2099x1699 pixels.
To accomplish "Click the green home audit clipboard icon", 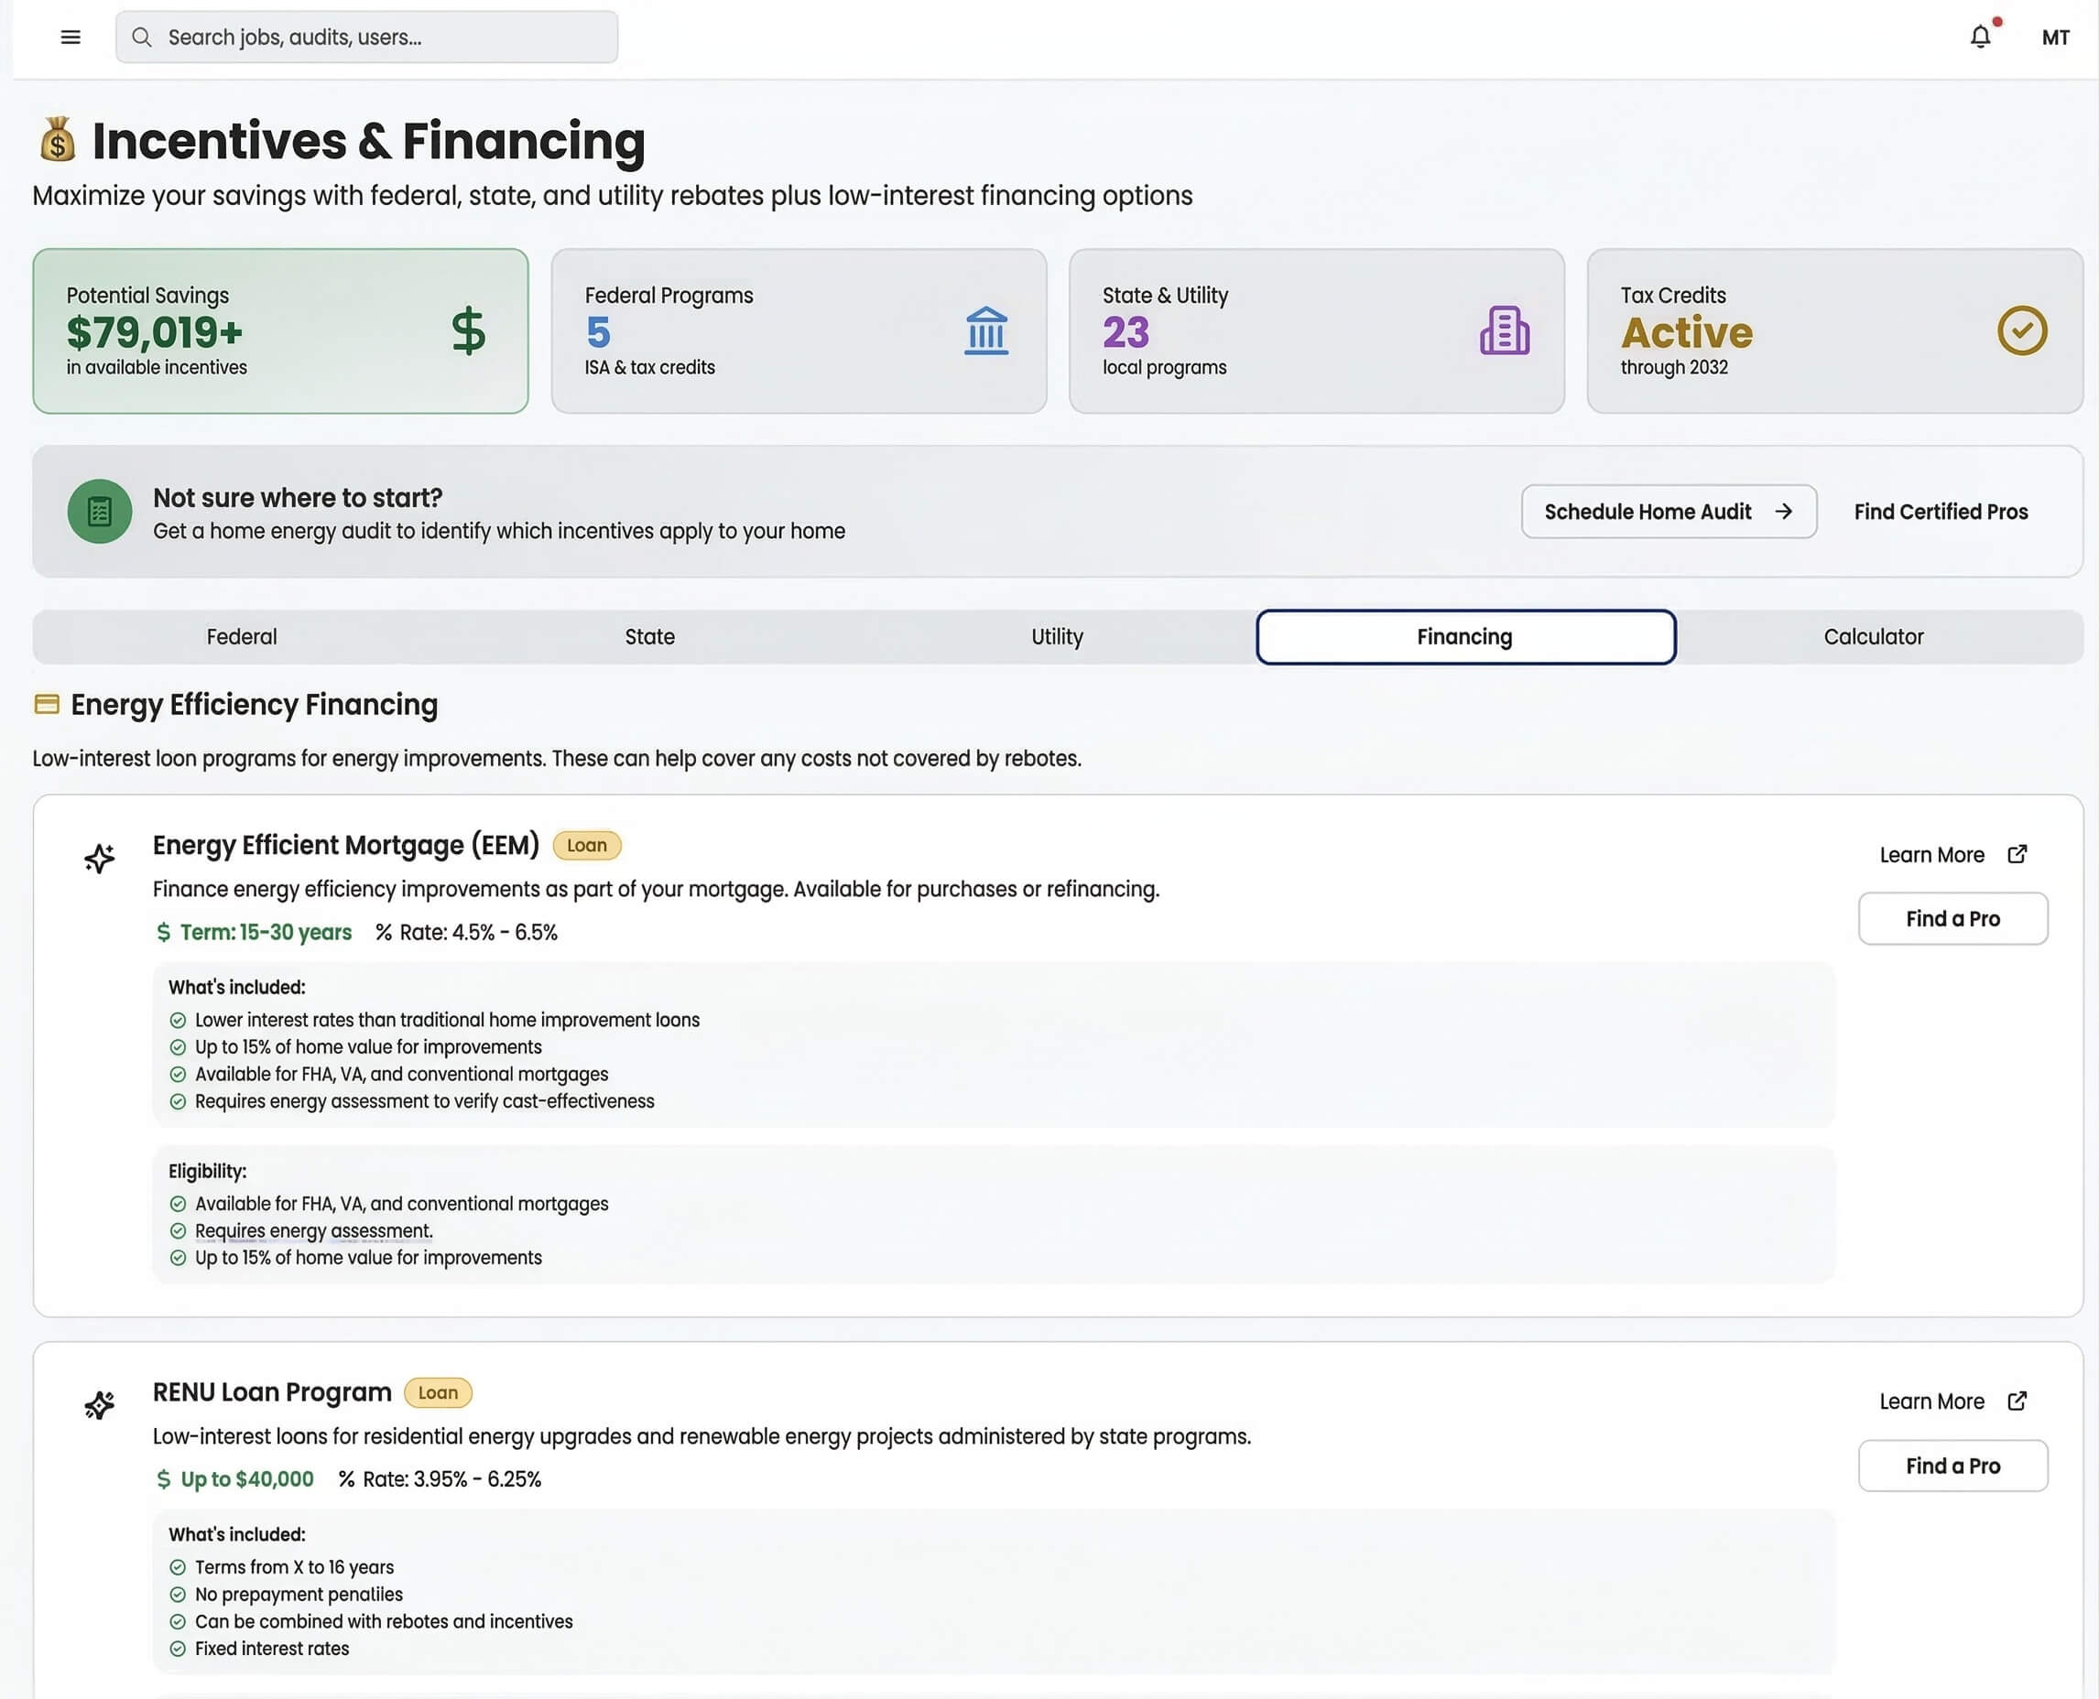I will (99, 511).
